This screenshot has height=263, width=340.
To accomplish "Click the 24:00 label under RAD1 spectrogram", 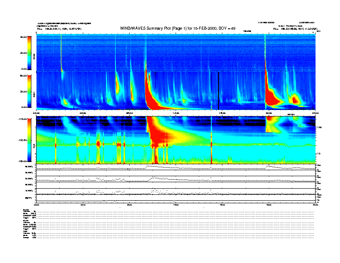I will coord(315,113).
